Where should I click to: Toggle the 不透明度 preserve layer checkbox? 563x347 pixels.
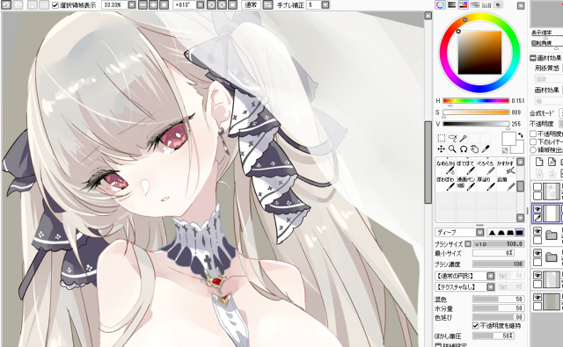tap(533, 134)
